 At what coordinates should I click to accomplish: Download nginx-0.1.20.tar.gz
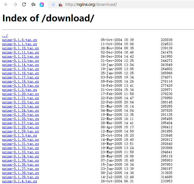coord(20,94)
